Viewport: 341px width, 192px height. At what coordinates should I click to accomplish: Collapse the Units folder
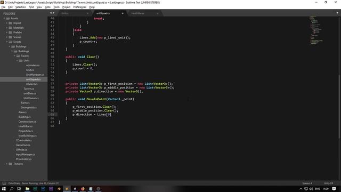click(17, 60)
